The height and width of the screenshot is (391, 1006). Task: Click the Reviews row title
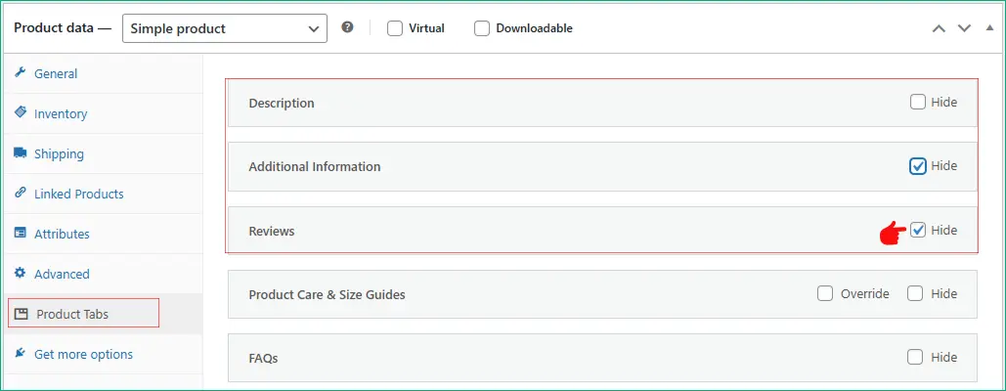[272, 231]
